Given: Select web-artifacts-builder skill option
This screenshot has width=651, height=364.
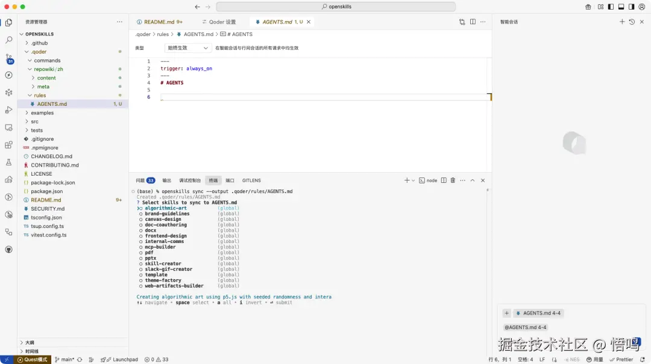Looking at the screenshot, I should tap(174, 286).
